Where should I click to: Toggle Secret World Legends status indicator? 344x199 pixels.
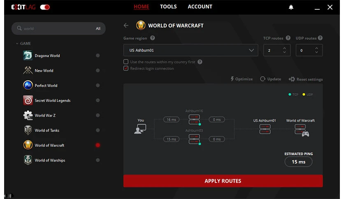point(98,100)
